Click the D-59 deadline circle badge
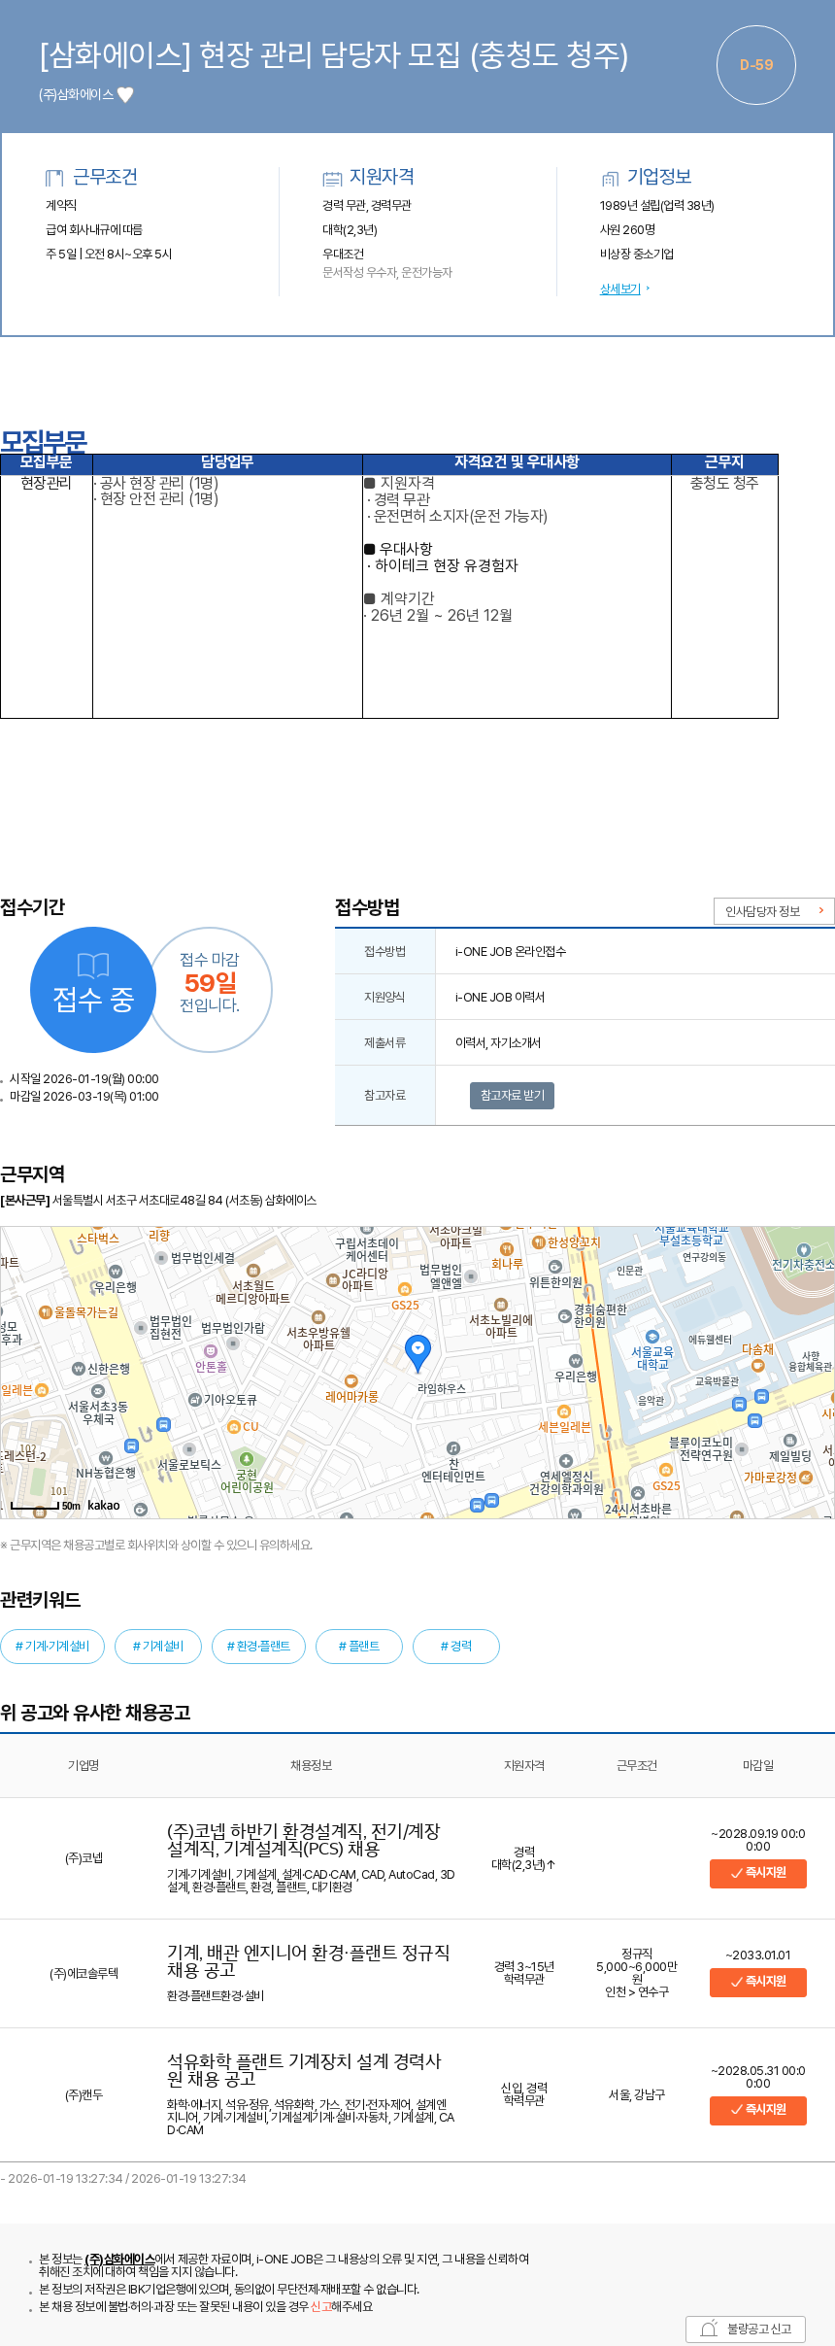 [x=756, y=65]
